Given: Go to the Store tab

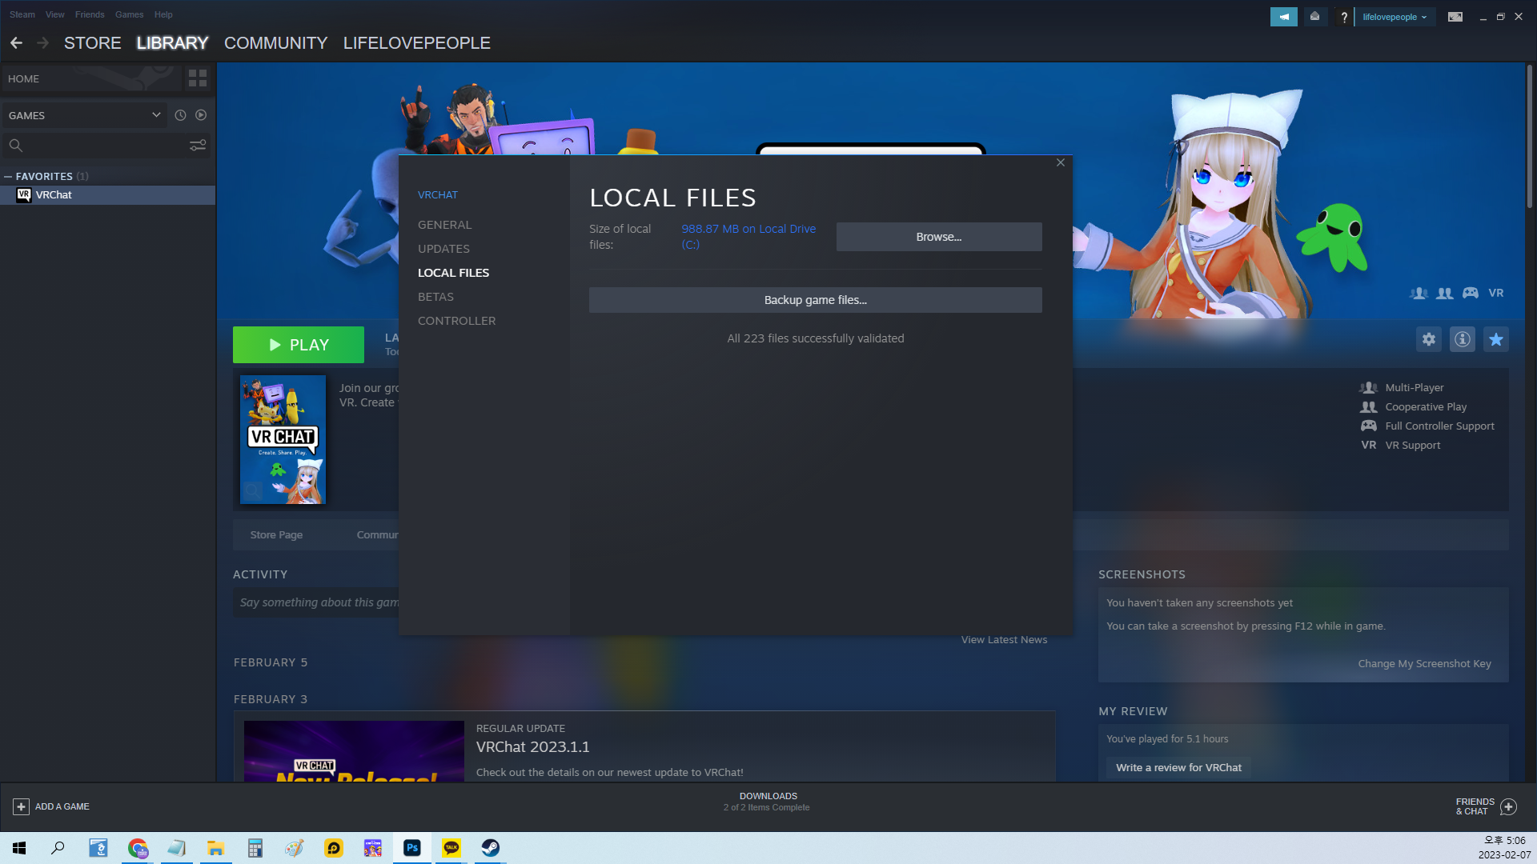Looking at the screenshot, I should coord(93,43).
